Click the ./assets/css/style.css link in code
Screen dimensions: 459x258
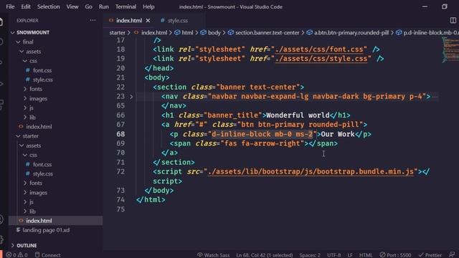coord(321,59)
